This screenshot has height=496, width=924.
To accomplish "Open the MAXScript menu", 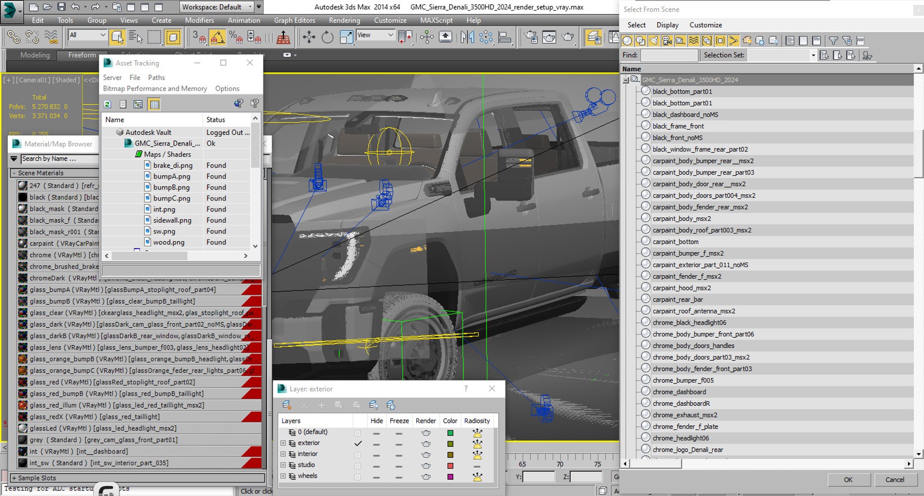I will 436,20.
